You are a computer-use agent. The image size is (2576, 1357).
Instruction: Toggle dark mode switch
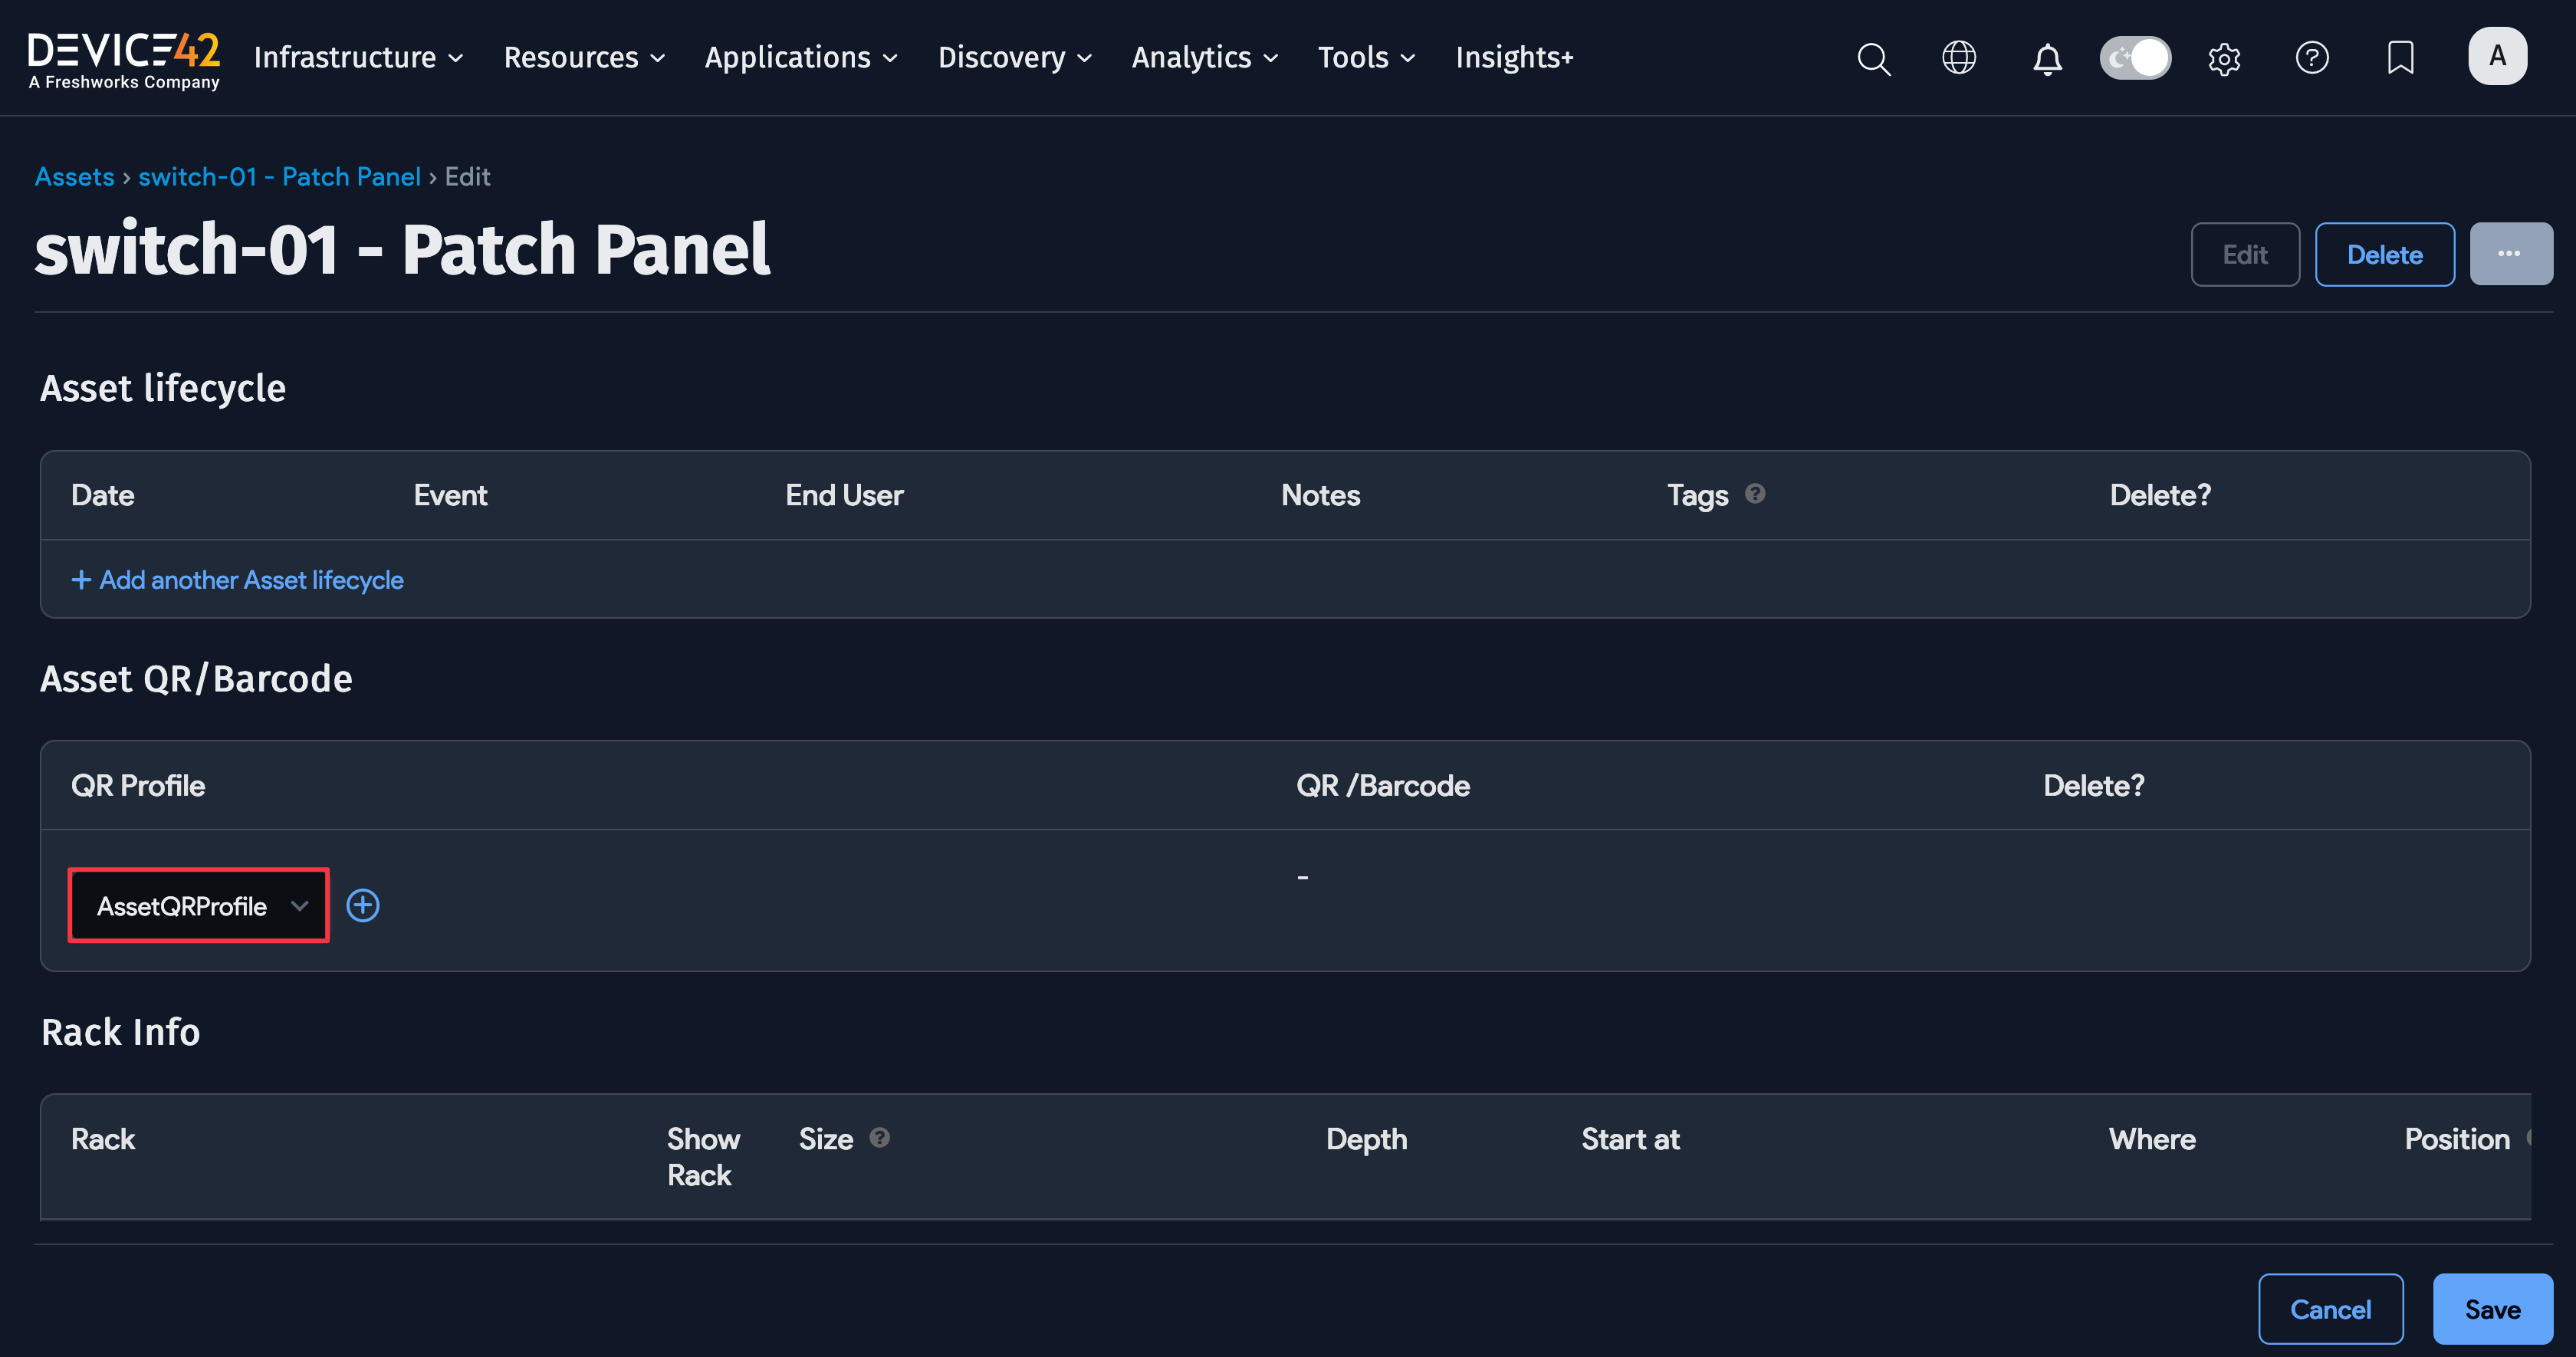pos(2135,58)
